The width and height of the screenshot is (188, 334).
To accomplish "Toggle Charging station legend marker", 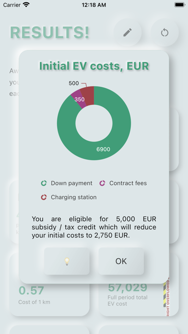I will click(x=44, y=197).
